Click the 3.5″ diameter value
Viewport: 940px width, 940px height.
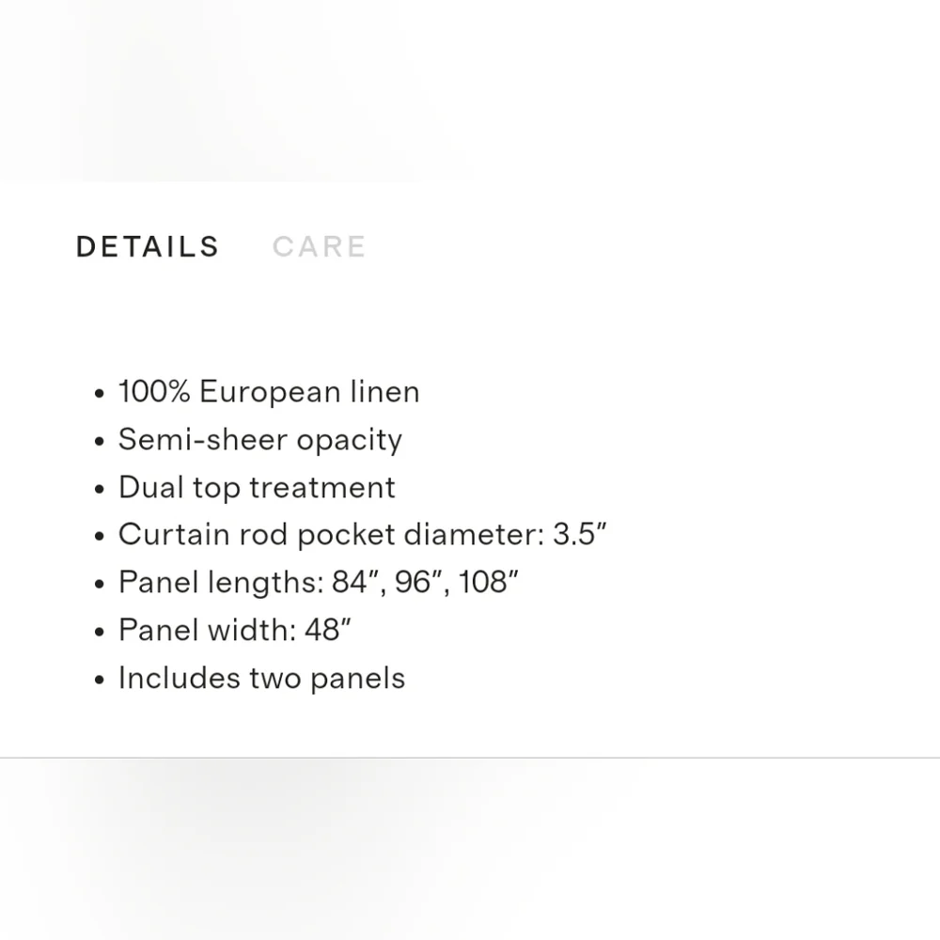[x=579, y=534]
